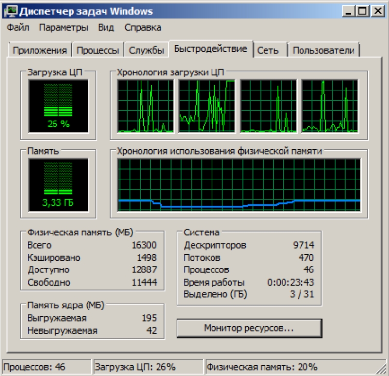Click the Свободно value 11444
This screenshot has width=389, height=376.
click(x=144, y=282)
